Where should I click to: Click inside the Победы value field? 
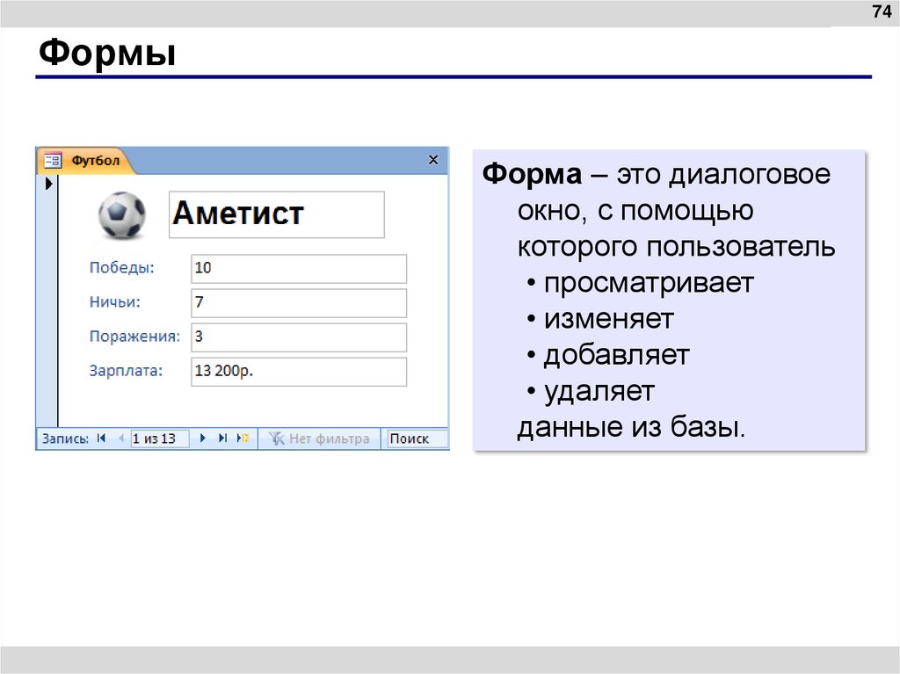point(298,268)
